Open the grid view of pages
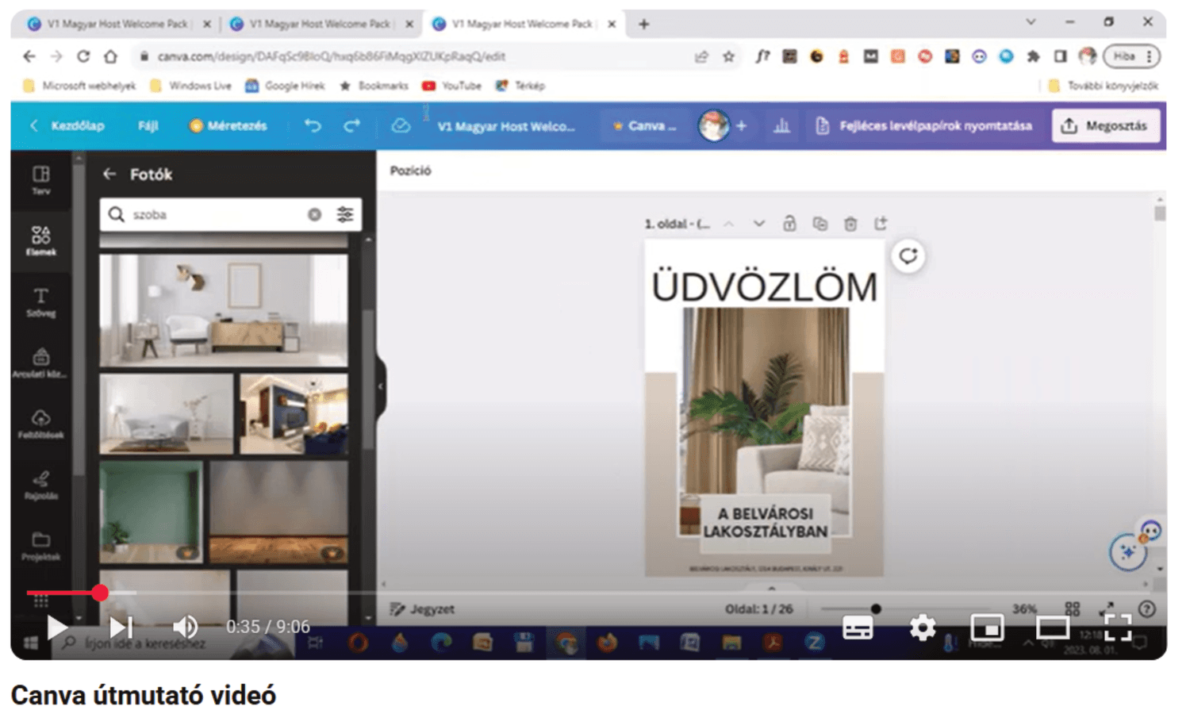 1073,608
